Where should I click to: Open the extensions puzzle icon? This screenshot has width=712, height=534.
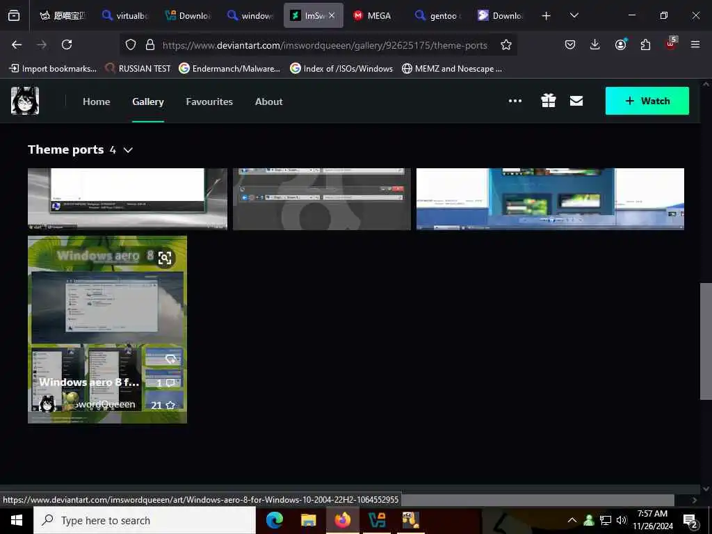point(645,44)
